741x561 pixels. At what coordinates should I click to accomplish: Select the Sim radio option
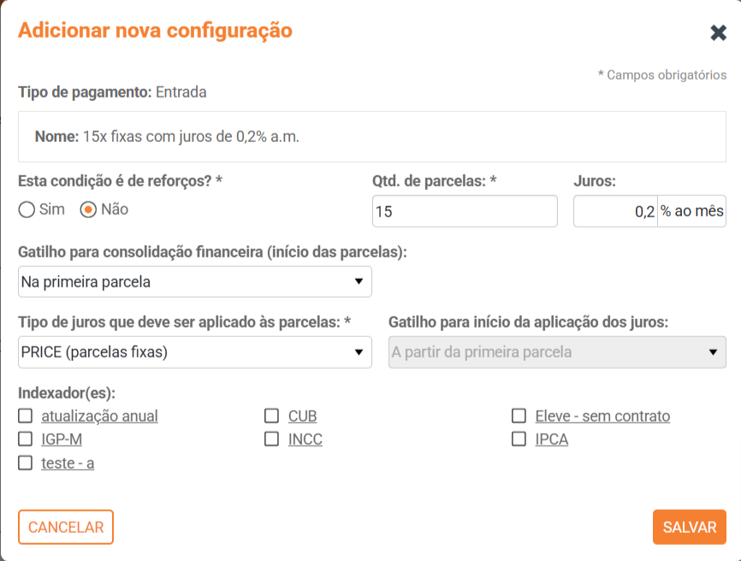(27, 210)
